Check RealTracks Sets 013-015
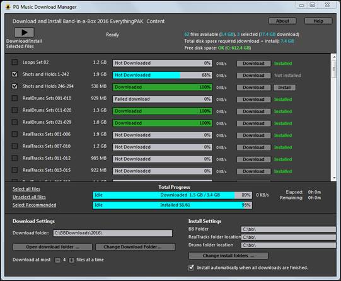 [14, 170]
